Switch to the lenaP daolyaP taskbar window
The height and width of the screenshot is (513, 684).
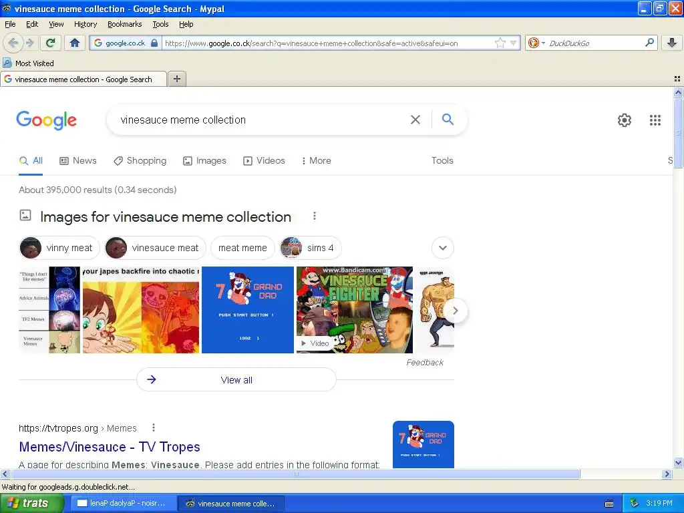pyautogui.click(x=122, y=504)
